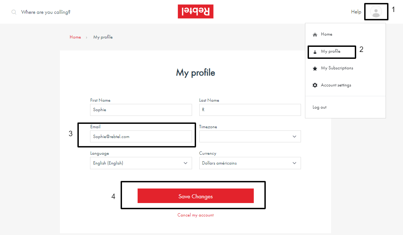Click the Cancel my account link
This screenshot has width=403, height=235.
tap(195, 215)
